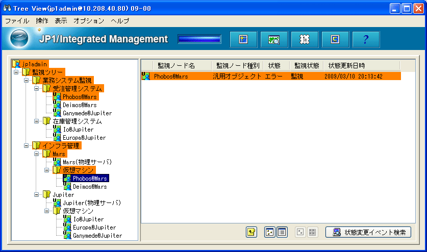Sort by 状態 column header
This screenshot has height=252, width=427.
(x=277, y=66)
